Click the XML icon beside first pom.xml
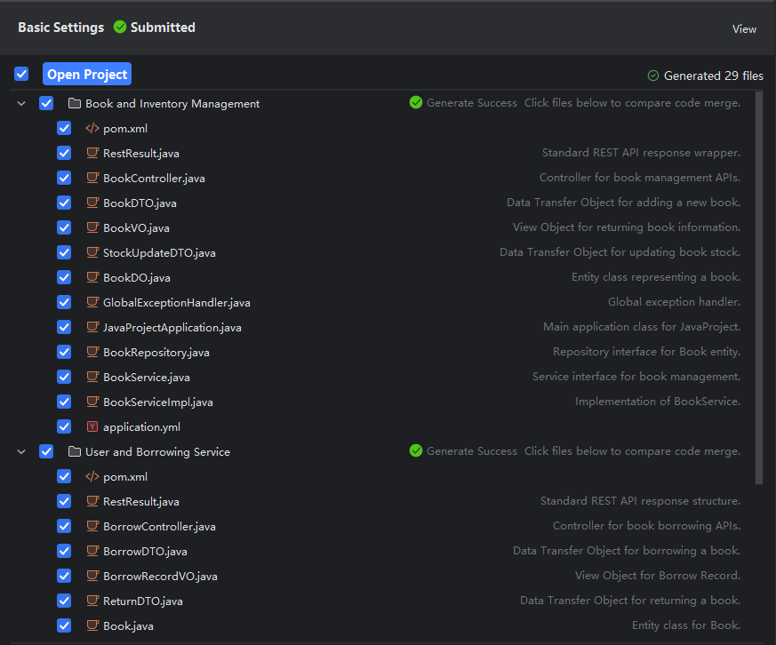The image size is (776, 645). [92, 129]
